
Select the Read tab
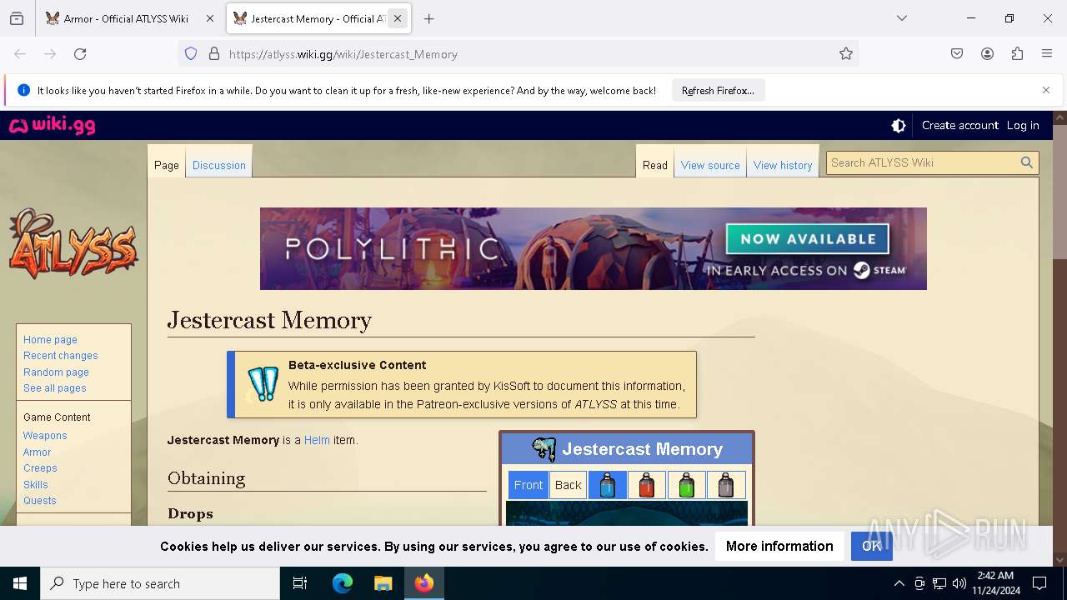pyautogui.click(x=655, y=165)
